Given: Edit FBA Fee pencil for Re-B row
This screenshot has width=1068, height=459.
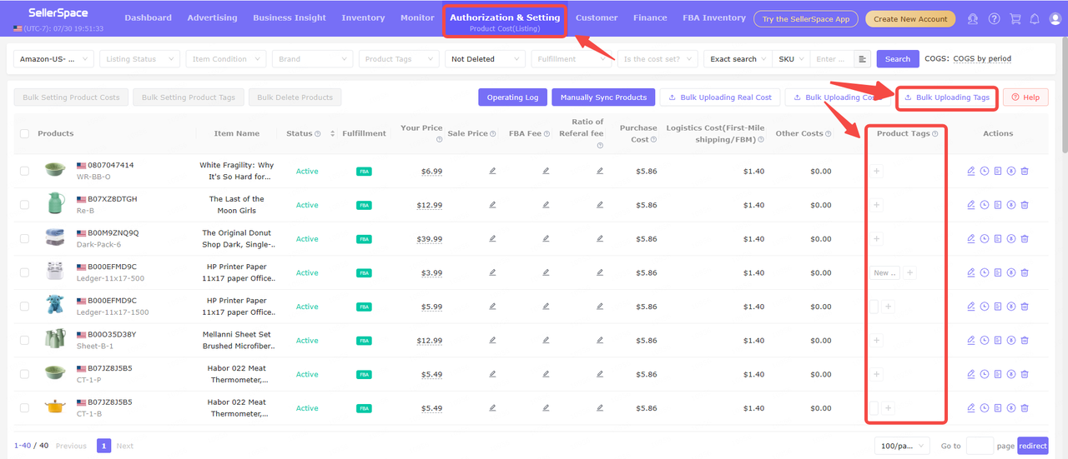Looking at the screenshot, I should click(546, 205).
